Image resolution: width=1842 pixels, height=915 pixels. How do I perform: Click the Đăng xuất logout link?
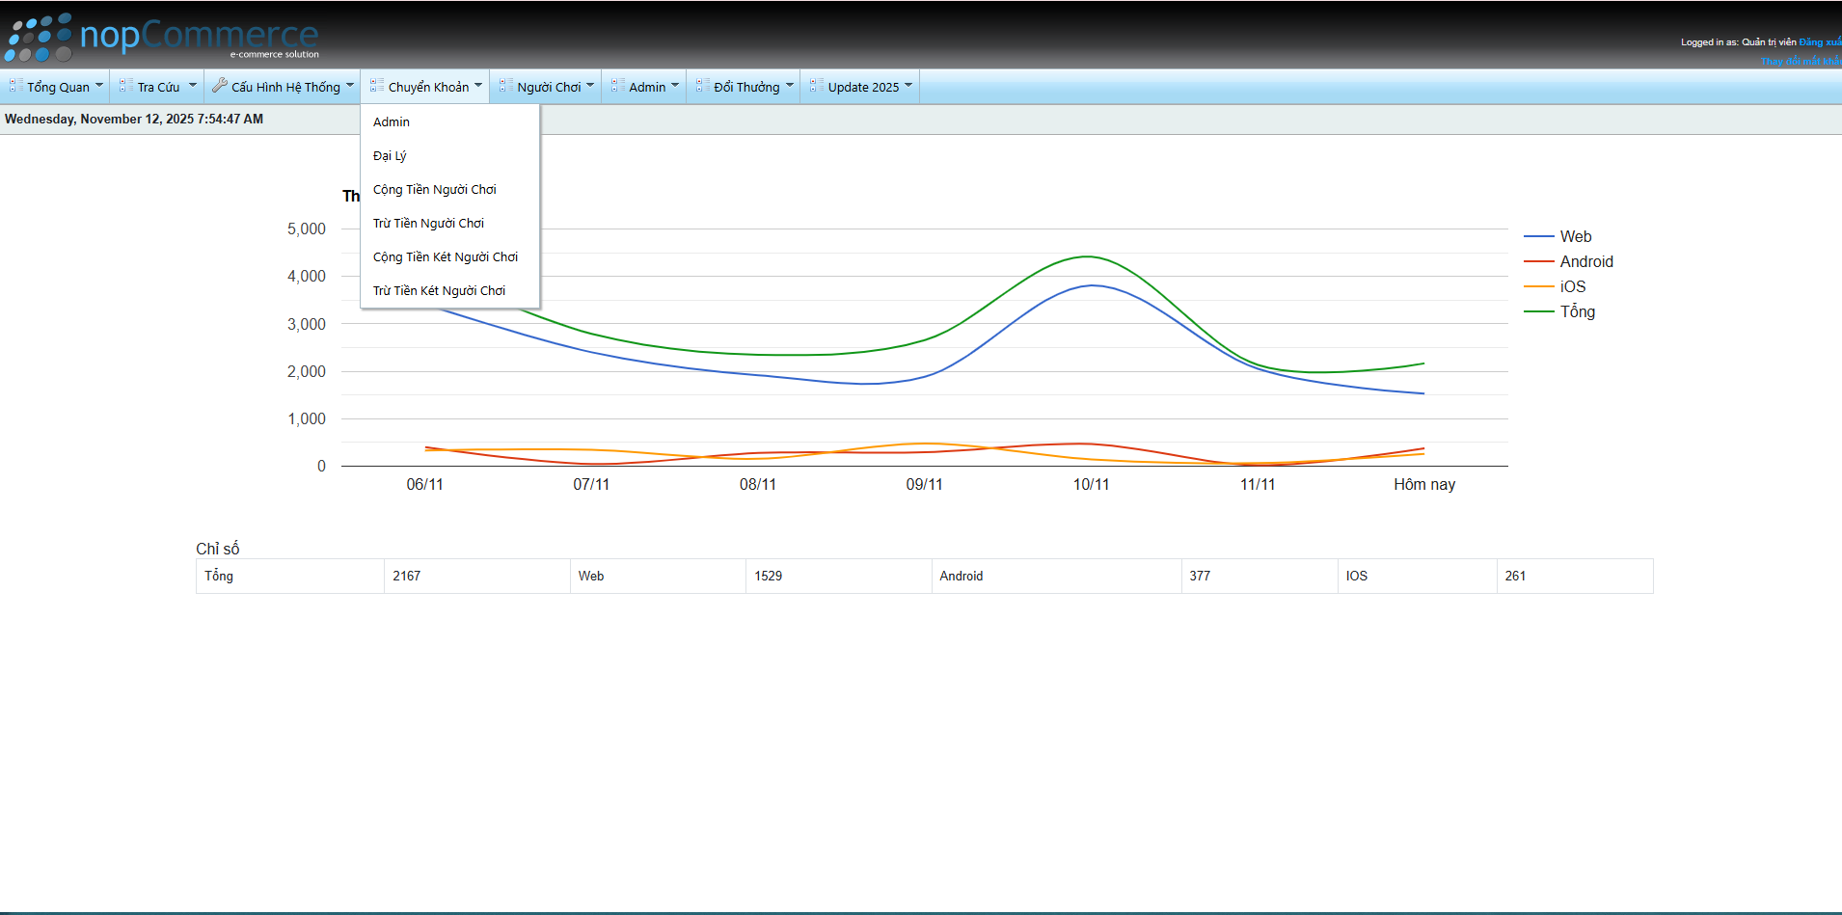[1819, 42]
